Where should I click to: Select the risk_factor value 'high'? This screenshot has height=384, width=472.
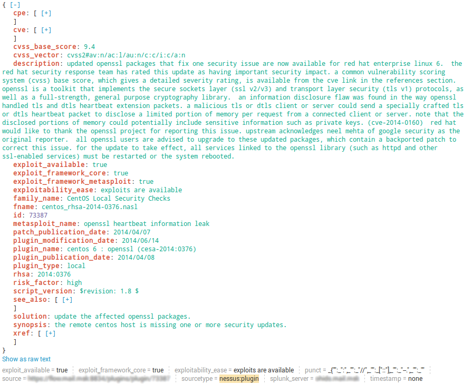pyautogui.click(x=74, y=282)
